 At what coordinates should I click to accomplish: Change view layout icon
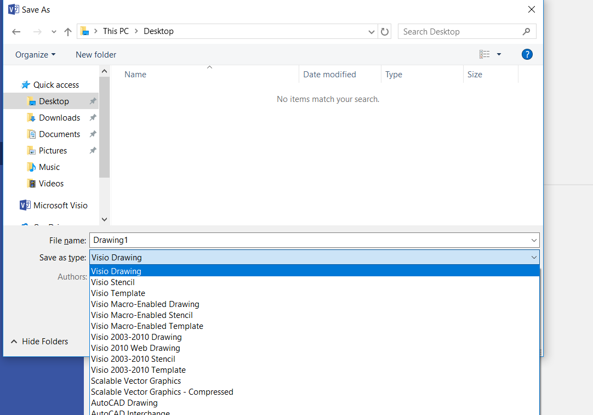[484, 54]
